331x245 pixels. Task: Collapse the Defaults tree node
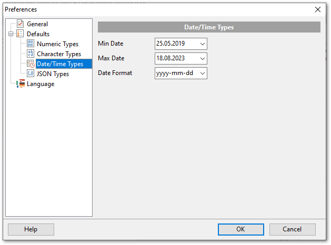pyautogui.click(x=11, y=34)
